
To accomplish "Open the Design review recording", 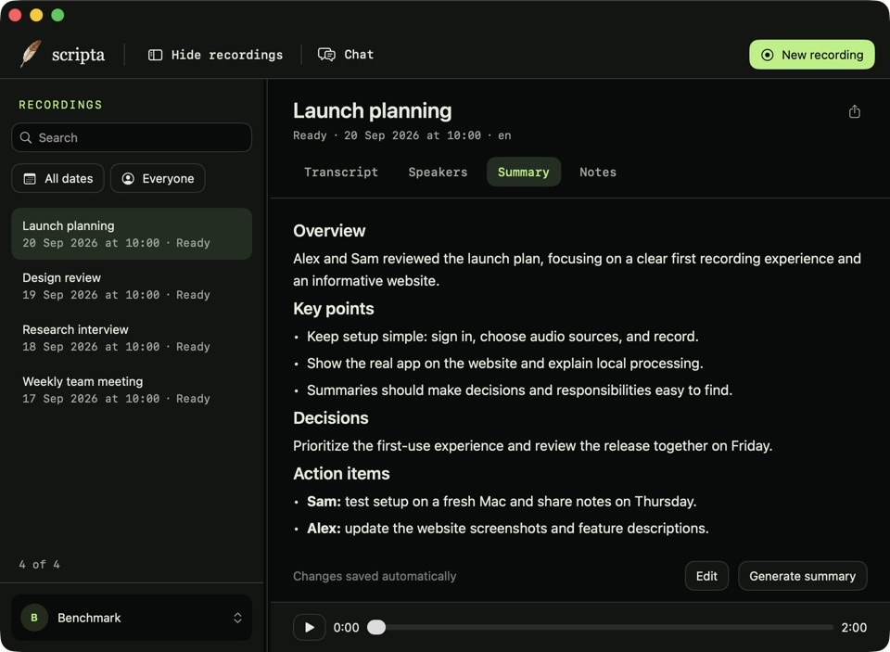I will (x=132, y=286).
